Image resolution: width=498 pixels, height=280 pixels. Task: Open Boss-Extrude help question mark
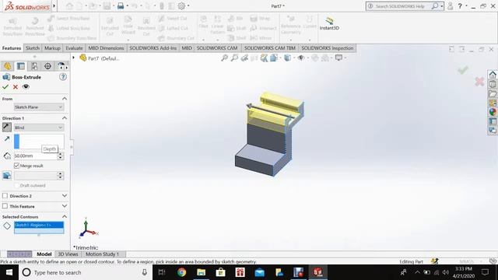[63, 77]
